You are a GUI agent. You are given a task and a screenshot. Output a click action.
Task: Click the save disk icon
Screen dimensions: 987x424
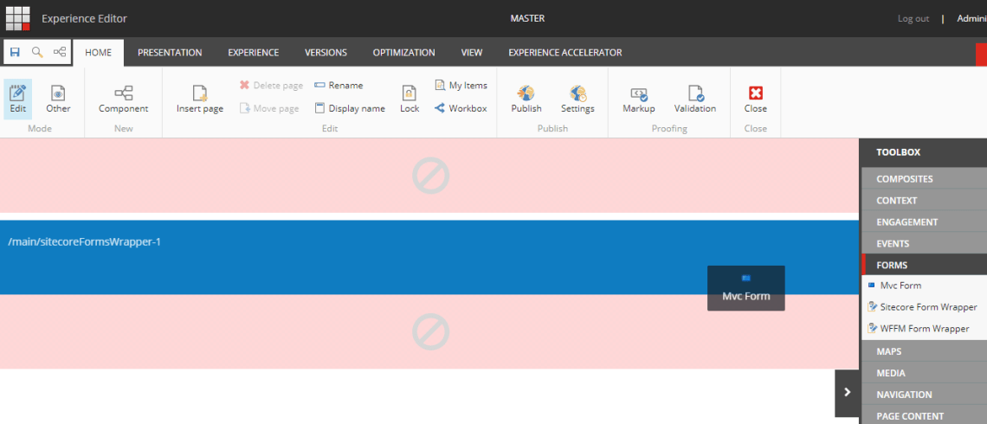click(x=15, y=52)
